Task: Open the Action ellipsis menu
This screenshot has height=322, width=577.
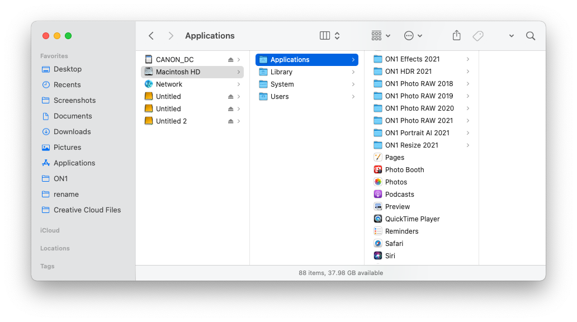Action: coord(413,36)
